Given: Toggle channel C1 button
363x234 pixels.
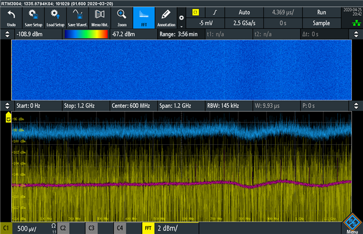Looking at the screenshot, I should pyautogui.click(x=6, y=228).
